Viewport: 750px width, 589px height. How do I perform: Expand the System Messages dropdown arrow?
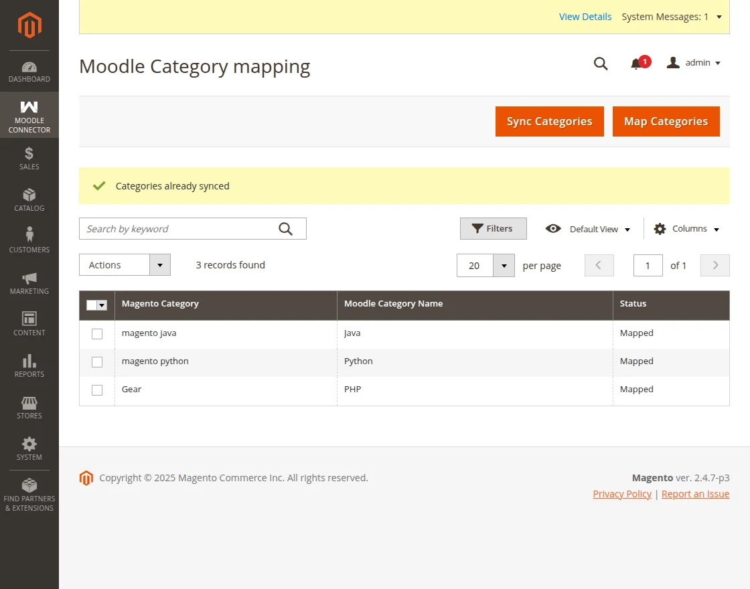[719, 17]
